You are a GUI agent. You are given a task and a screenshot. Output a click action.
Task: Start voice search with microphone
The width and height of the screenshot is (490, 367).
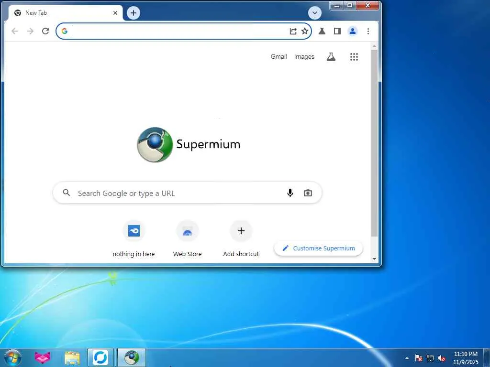coord(290,193)
